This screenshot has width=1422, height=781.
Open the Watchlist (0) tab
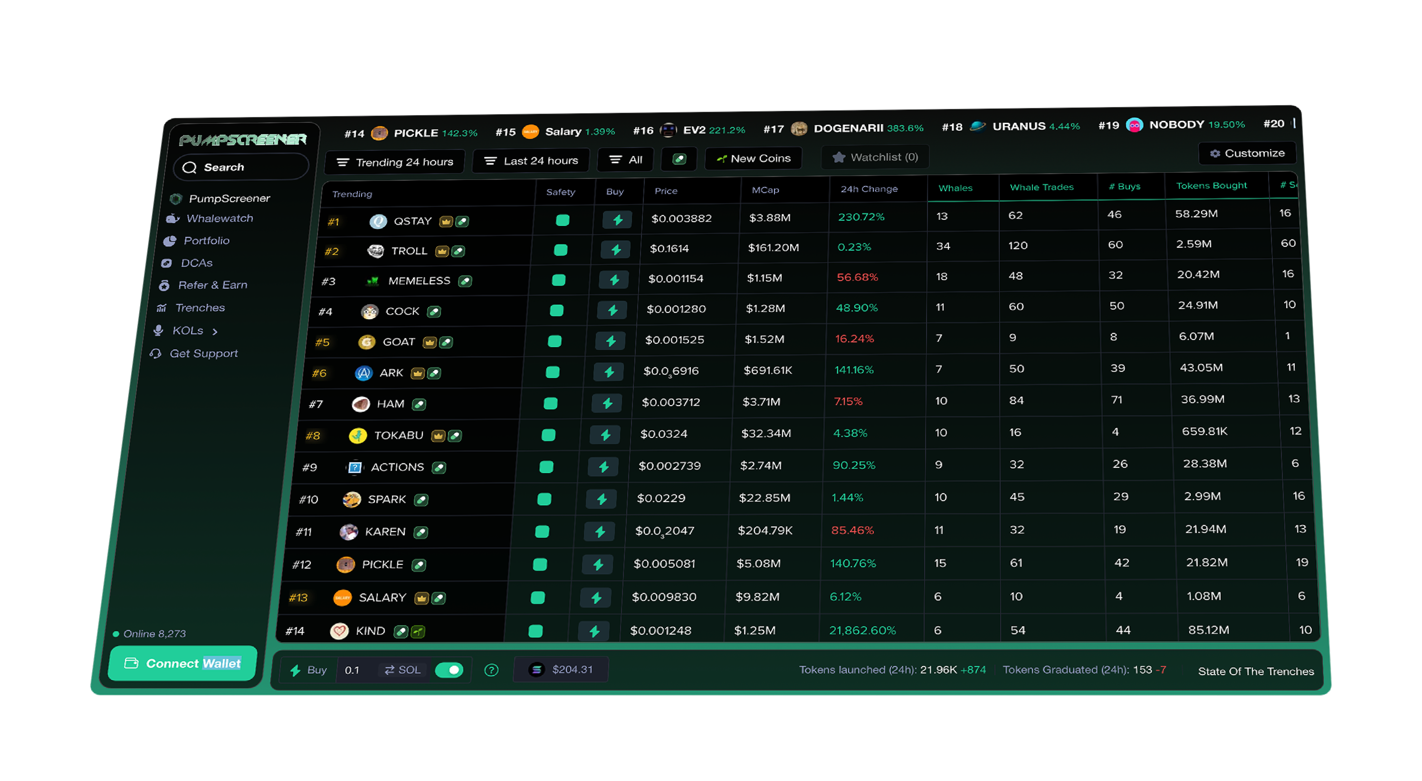click(x=875, y=157)
